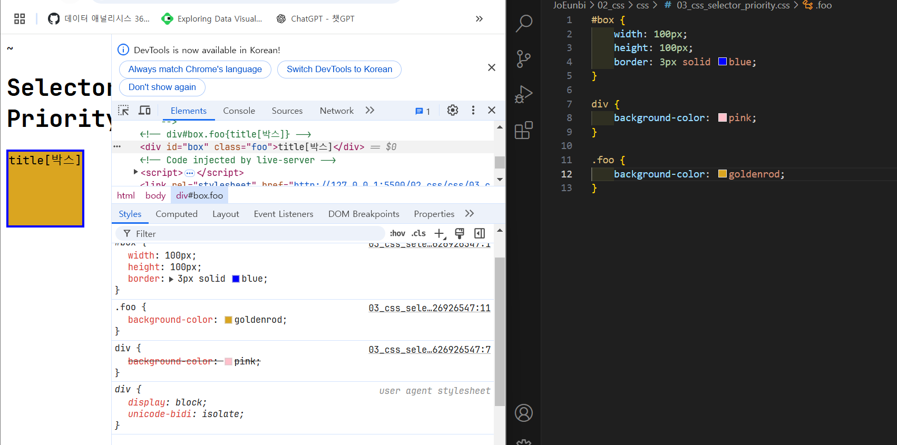
Task: Open the browser apps grid icon
Action: (x=19, y=19)
